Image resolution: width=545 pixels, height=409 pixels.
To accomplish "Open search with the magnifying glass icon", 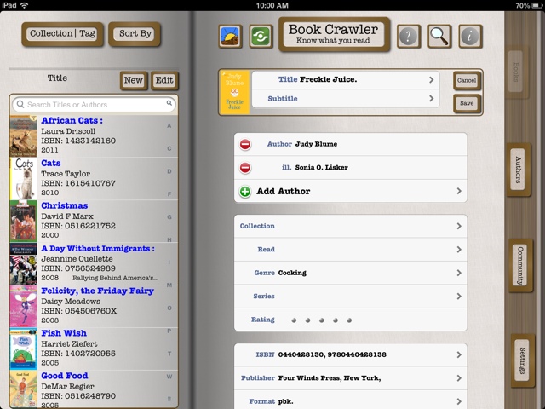I will coord(439,36).
